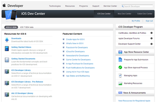Open New Resources for Registered Apple news link
This screenshot has height=103, width=156.
pyautogui.click(x=134, y=101)
